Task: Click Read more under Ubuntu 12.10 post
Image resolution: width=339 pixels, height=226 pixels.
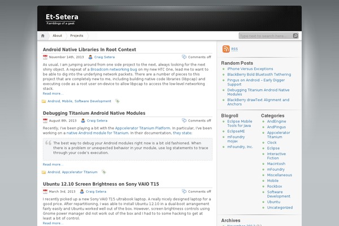Action: 53,223
